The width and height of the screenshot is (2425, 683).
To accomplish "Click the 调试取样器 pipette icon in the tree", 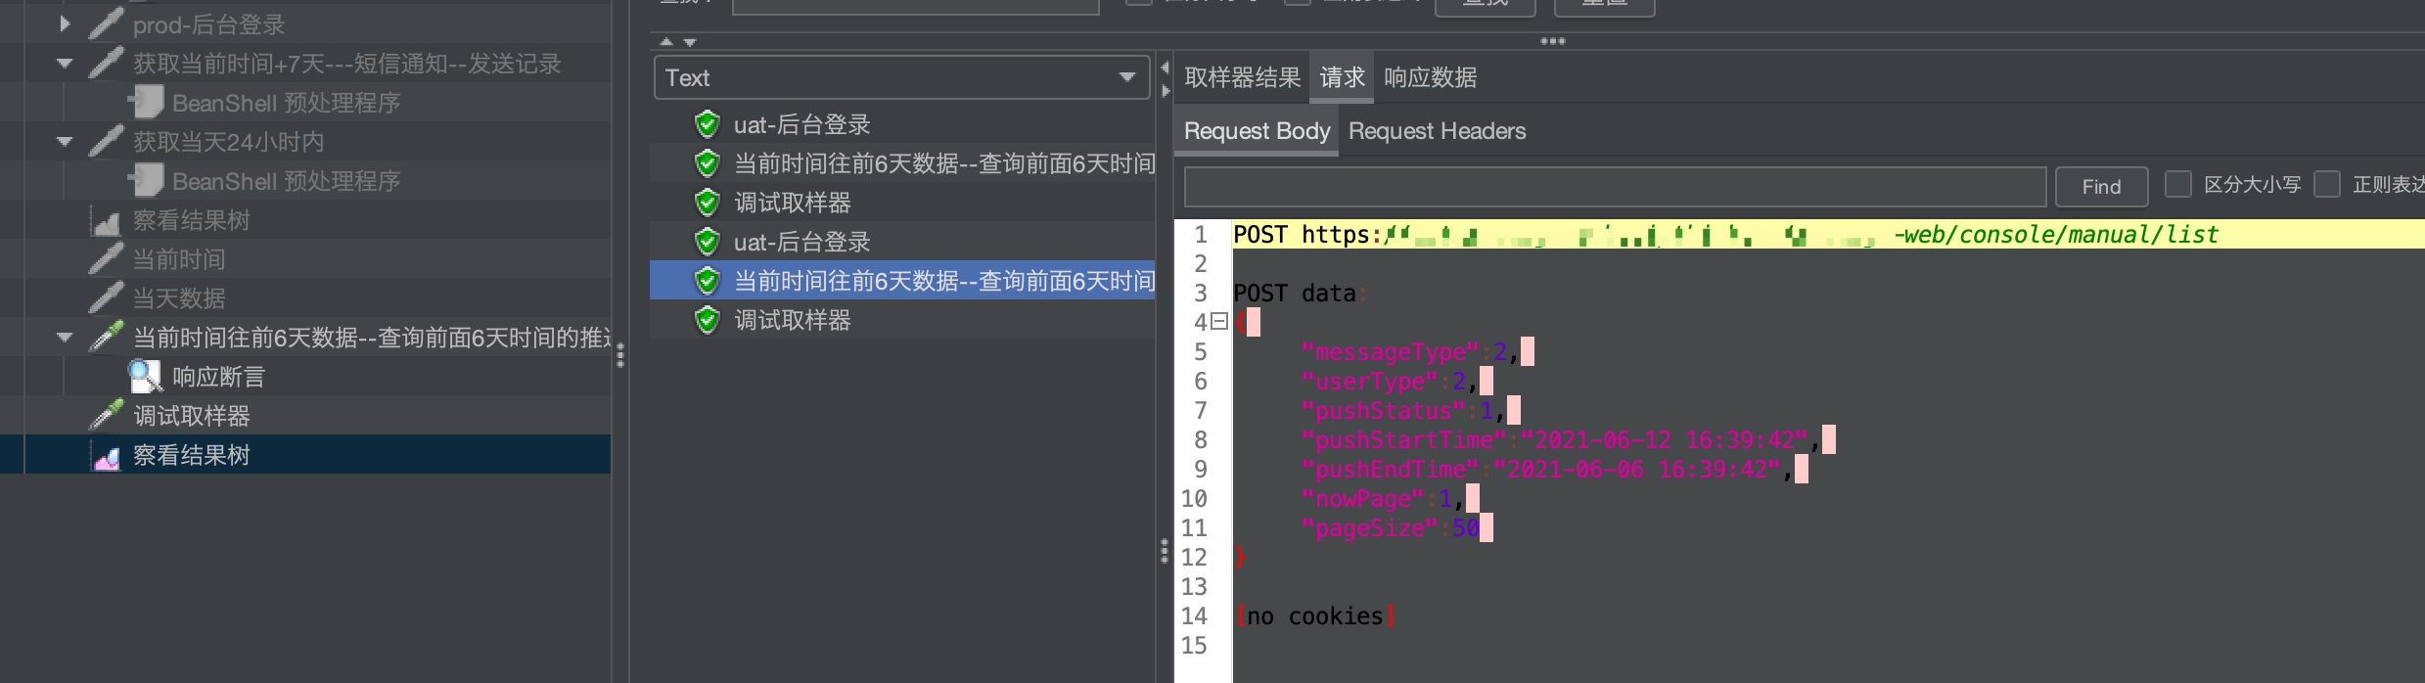I will [106, 415].
